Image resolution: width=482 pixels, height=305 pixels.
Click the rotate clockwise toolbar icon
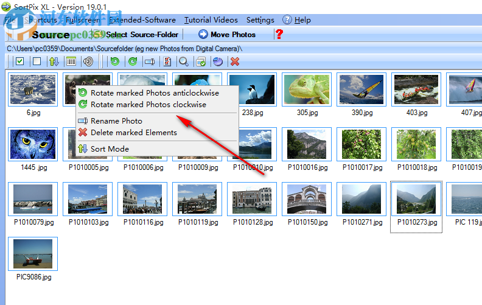(133, 61)
